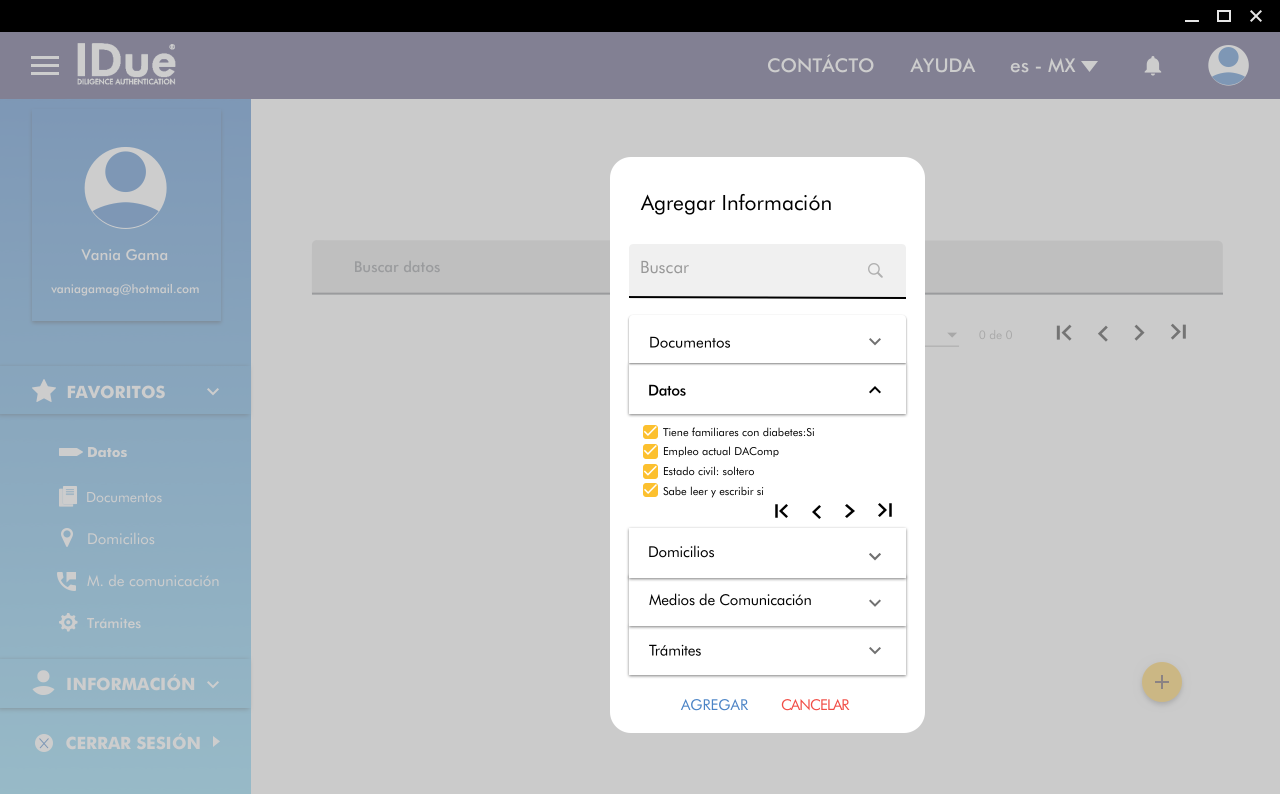The image size is (1280, 794).
Task: Go to next page in Datos list
Action: pos(849,511)
